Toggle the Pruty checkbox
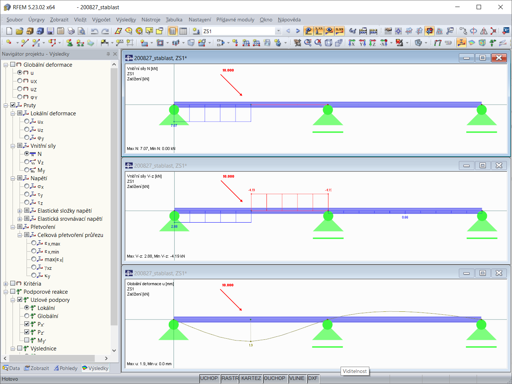 (13, 105)
